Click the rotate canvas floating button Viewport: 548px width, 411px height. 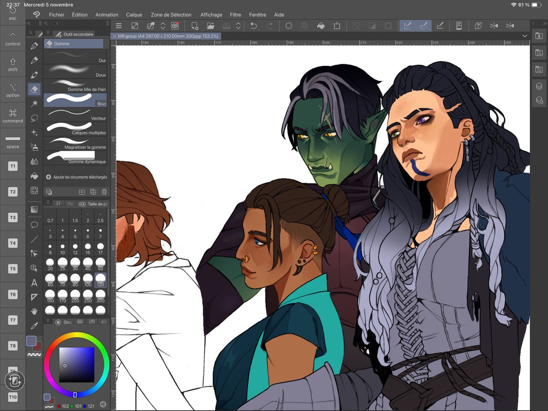pyautogui.click(x=15, y=380)
